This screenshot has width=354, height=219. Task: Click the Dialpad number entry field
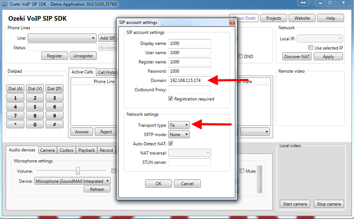point(35,79)
